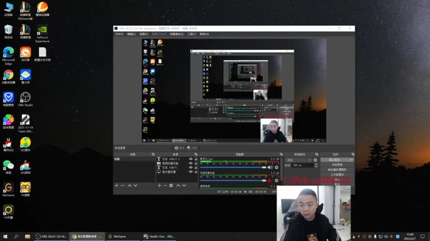Screen dimensions: 430x241
Task: Open source properties gear in 来源 panel
Action: (171, 185)
